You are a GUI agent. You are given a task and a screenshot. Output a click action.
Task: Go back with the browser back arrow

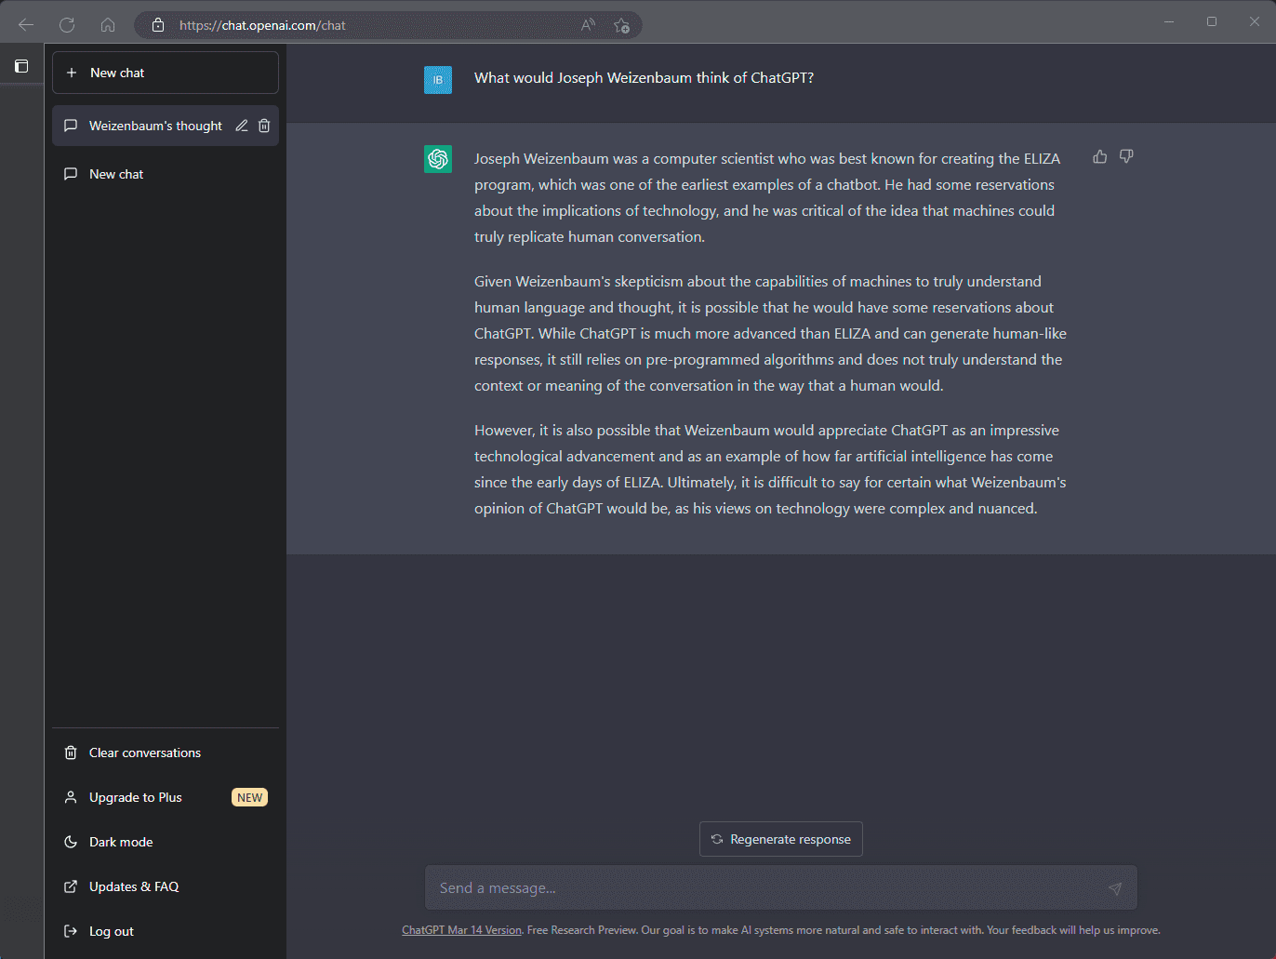tap(26, 25)
